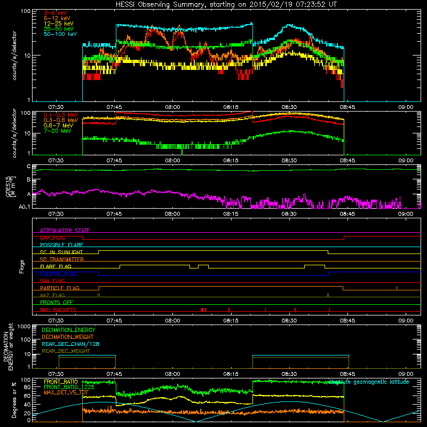427x427 pixels.
Task: Select the 25-50 keV legend label
Action: pos(59,29)
